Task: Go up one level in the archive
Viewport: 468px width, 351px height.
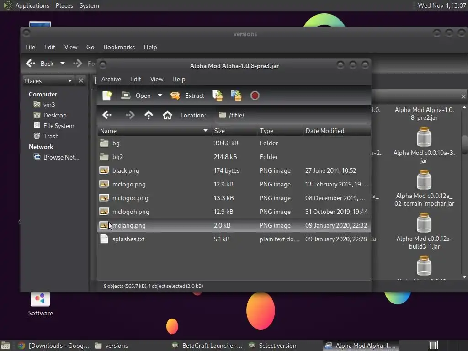Action: (x=149, y=115)
